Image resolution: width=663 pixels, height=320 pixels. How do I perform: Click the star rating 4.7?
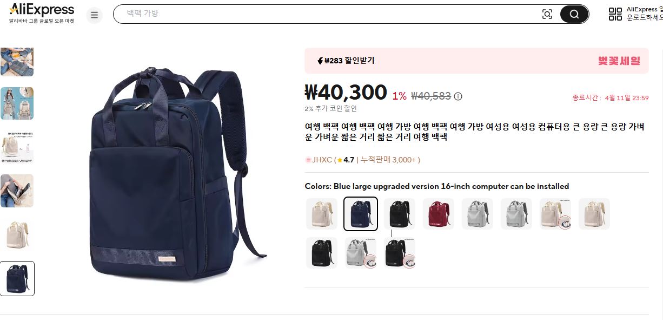346,160
